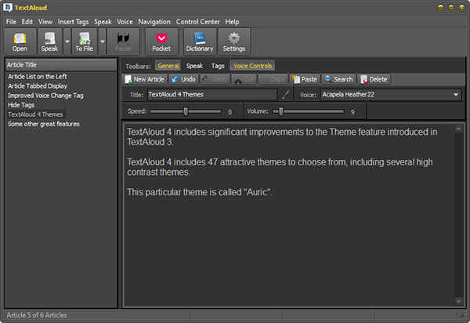
Task: Click the disabled Redo button
Action: (x=215, y=79)
